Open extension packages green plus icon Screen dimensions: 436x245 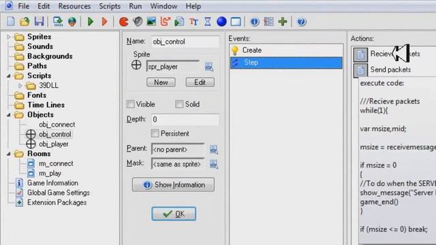point(283,21)
